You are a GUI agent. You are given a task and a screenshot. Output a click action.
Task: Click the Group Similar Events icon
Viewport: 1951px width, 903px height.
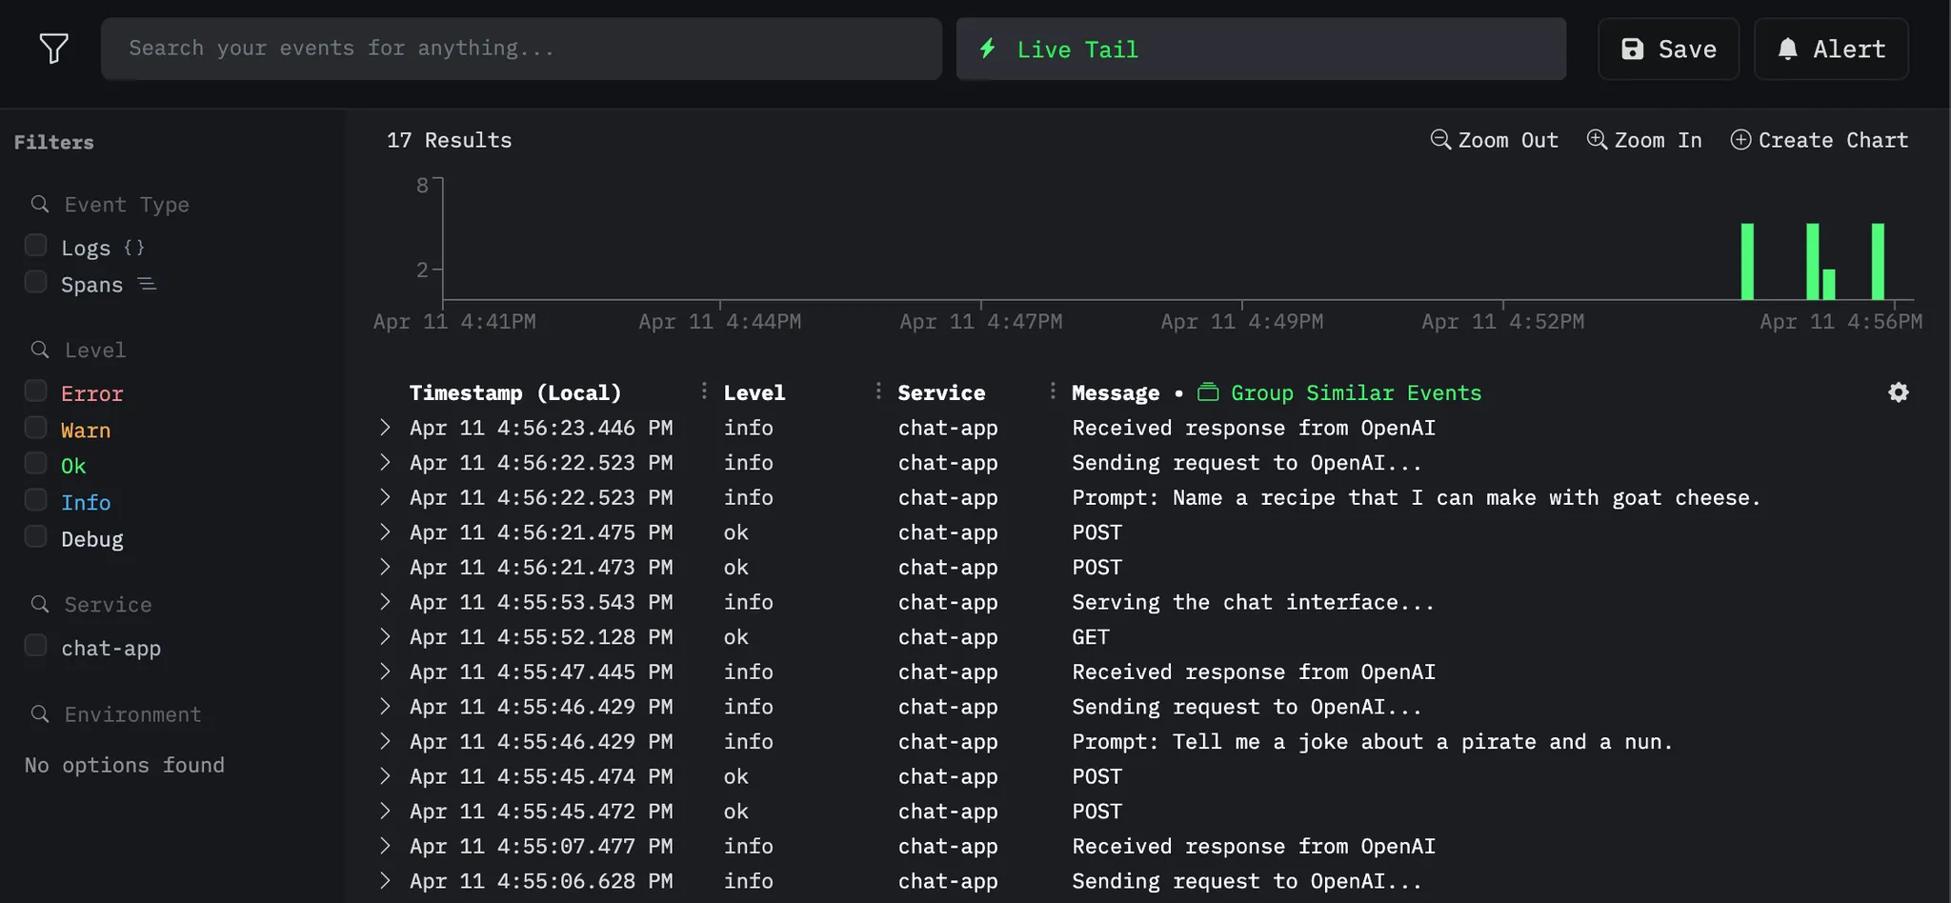click(1209, 391)
